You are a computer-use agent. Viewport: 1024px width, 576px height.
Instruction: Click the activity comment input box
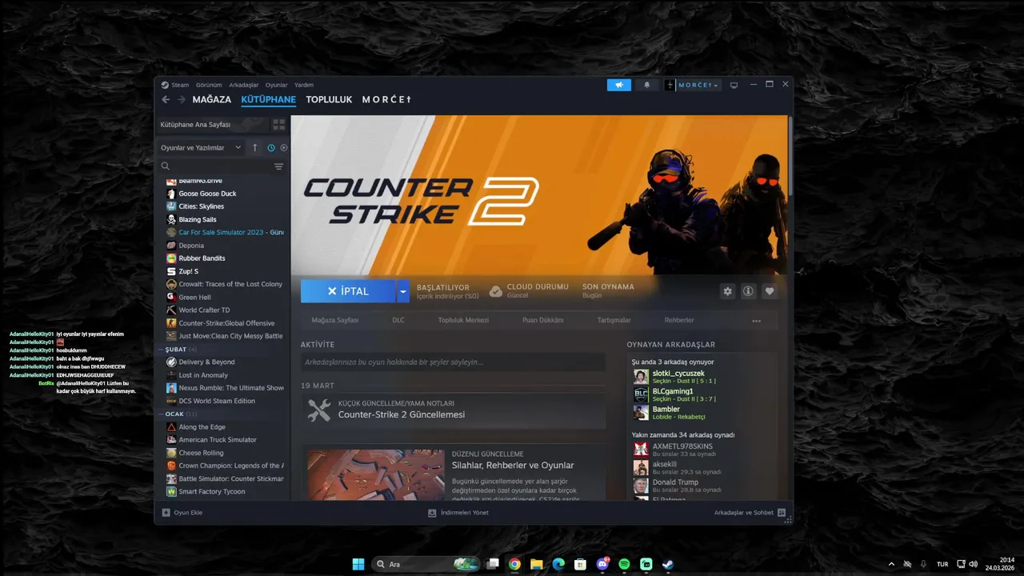tap(453, 362)
